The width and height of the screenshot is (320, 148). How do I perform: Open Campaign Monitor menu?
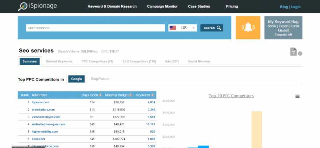coord(162,6)
